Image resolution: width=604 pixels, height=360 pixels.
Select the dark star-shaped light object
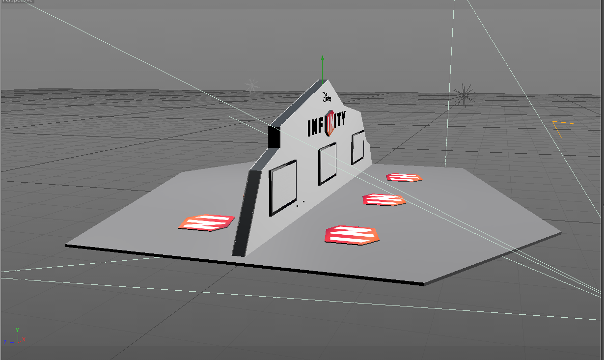coord(463,94)
